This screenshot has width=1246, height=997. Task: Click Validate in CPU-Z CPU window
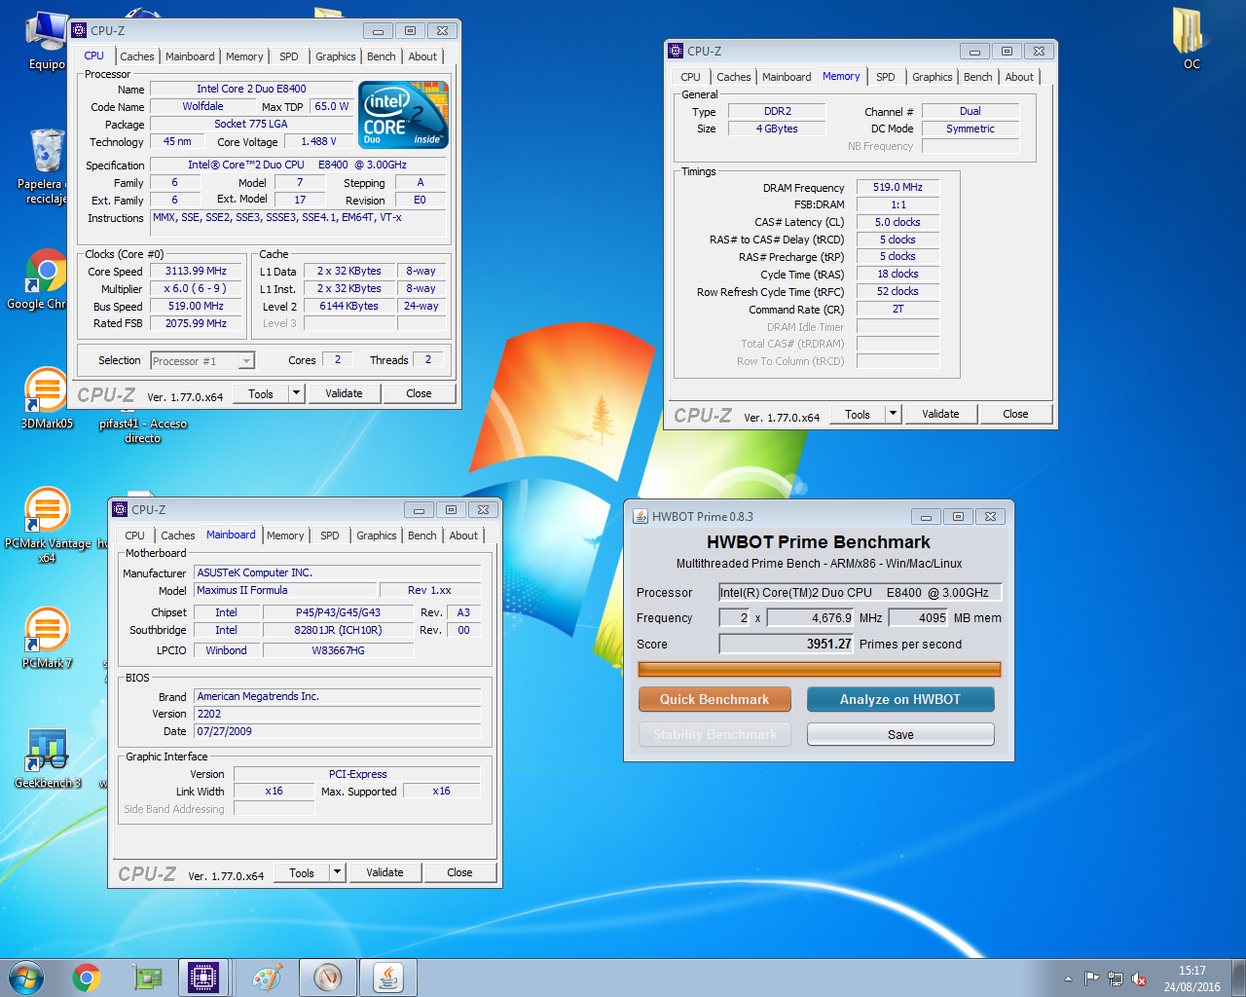click(344, 393)
